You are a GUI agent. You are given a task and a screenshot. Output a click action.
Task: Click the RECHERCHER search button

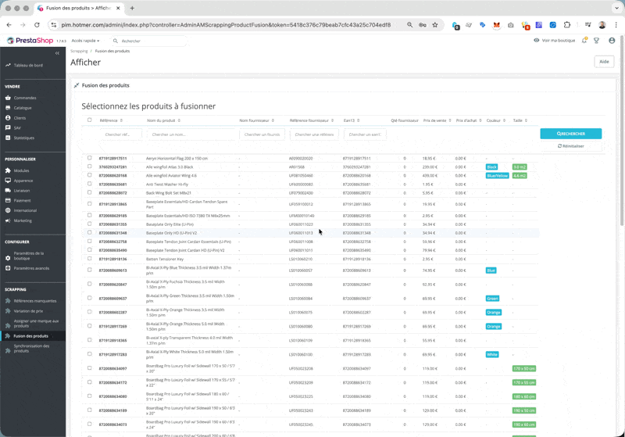coord(571,134)
